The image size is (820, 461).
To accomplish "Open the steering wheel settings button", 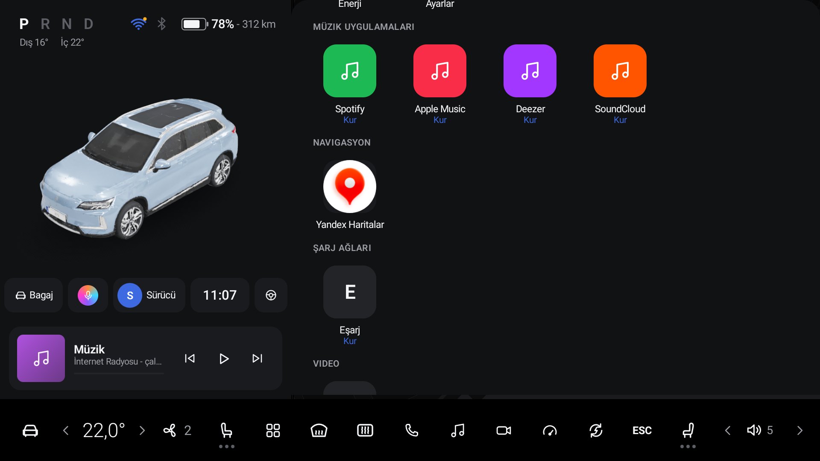I will tap(271, 295).
